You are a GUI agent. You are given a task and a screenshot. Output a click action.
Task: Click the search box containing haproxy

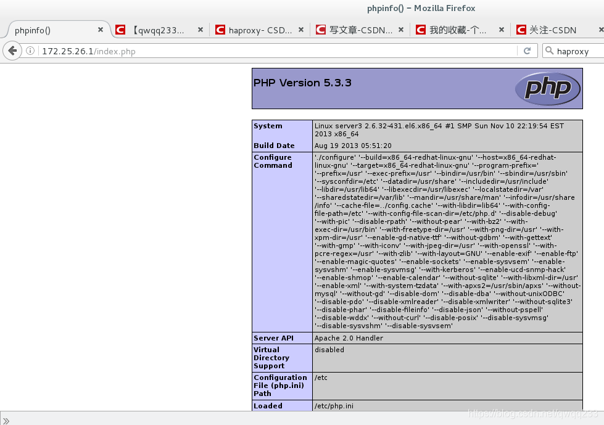click(x=574, y=51)
